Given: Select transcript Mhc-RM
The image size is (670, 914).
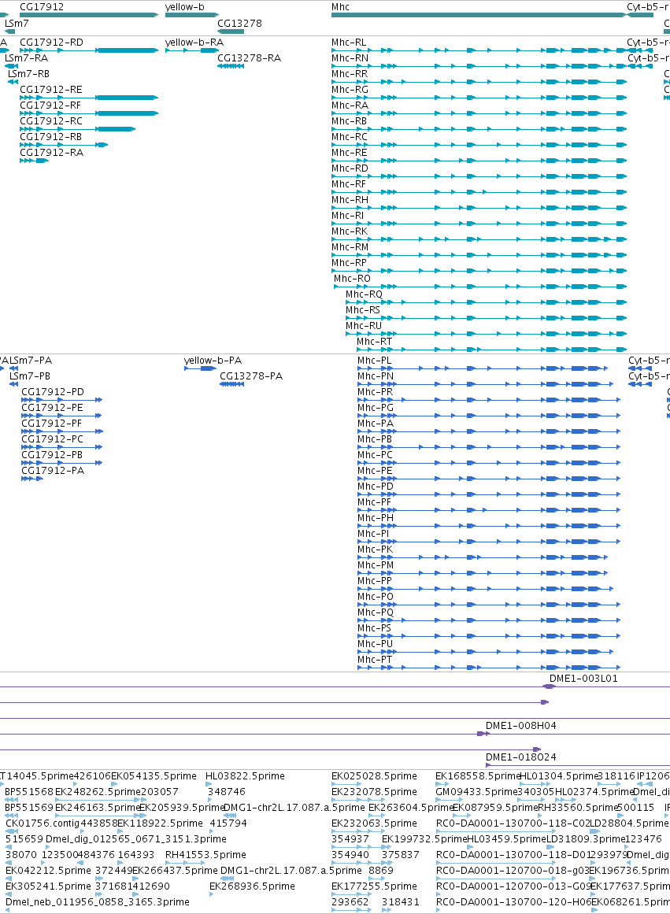Looking at the screenshot, I should click(350, 247).
